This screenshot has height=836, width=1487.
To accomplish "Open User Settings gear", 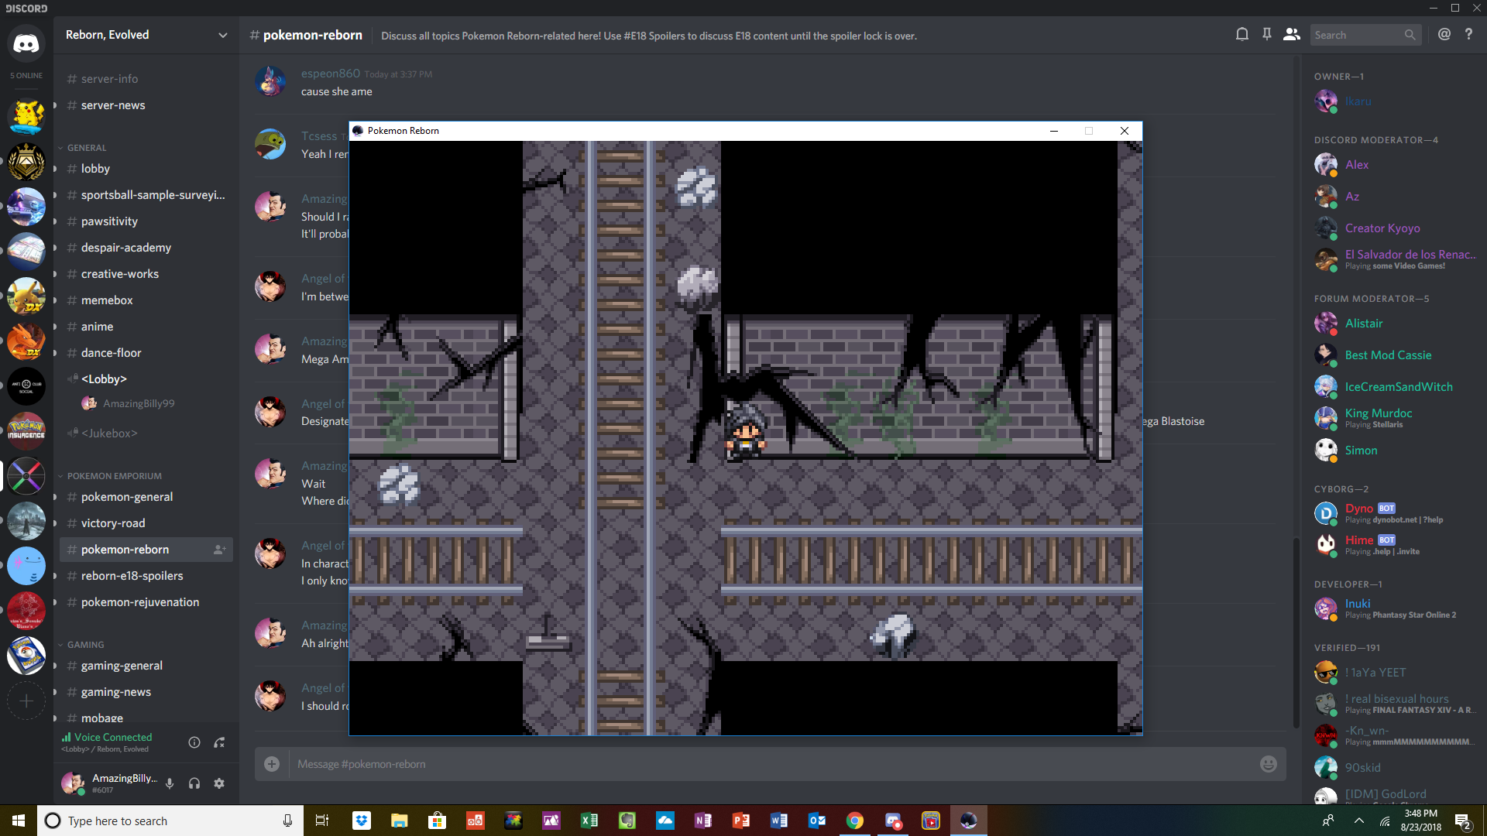I will pyautogui.click(x=219, y=783).
